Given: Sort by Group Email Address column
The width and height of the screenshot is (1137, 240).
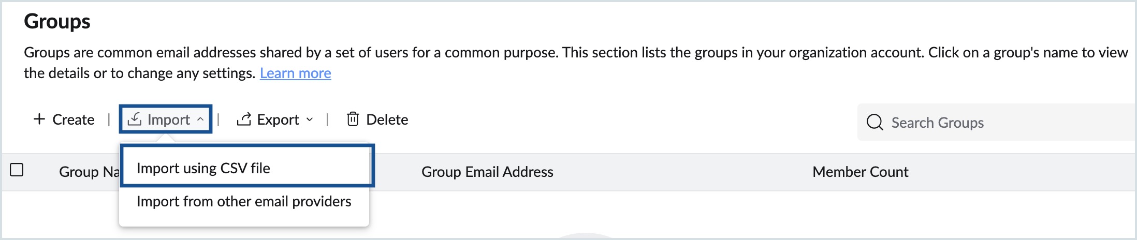Looking at the screenshot, I should 487,172.
